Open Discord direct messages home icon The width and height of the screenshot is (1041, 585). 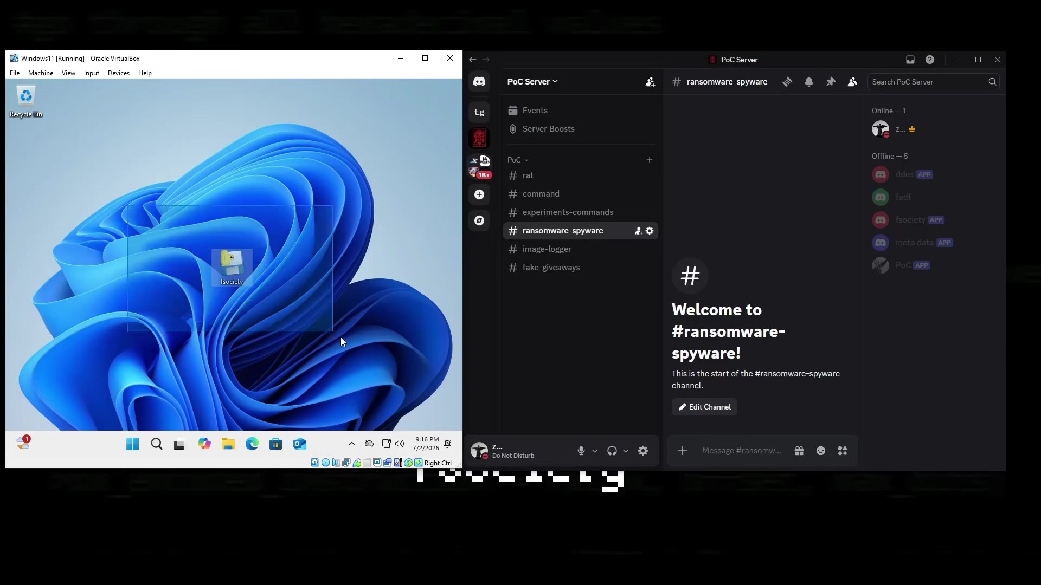coord(479,82)
